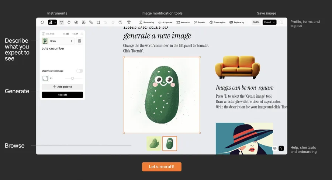Select the first light-green cucumber thumbnail
This screenshot has width=332, height=180.
(x=154, y=144)
